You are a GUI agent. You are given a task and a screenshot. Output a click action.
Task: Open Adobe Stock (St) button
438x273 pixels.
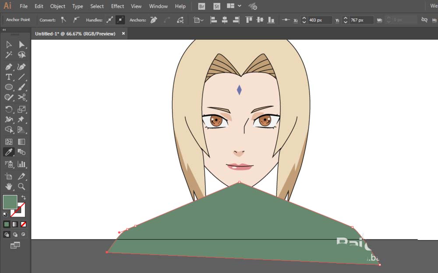point(216,6)
